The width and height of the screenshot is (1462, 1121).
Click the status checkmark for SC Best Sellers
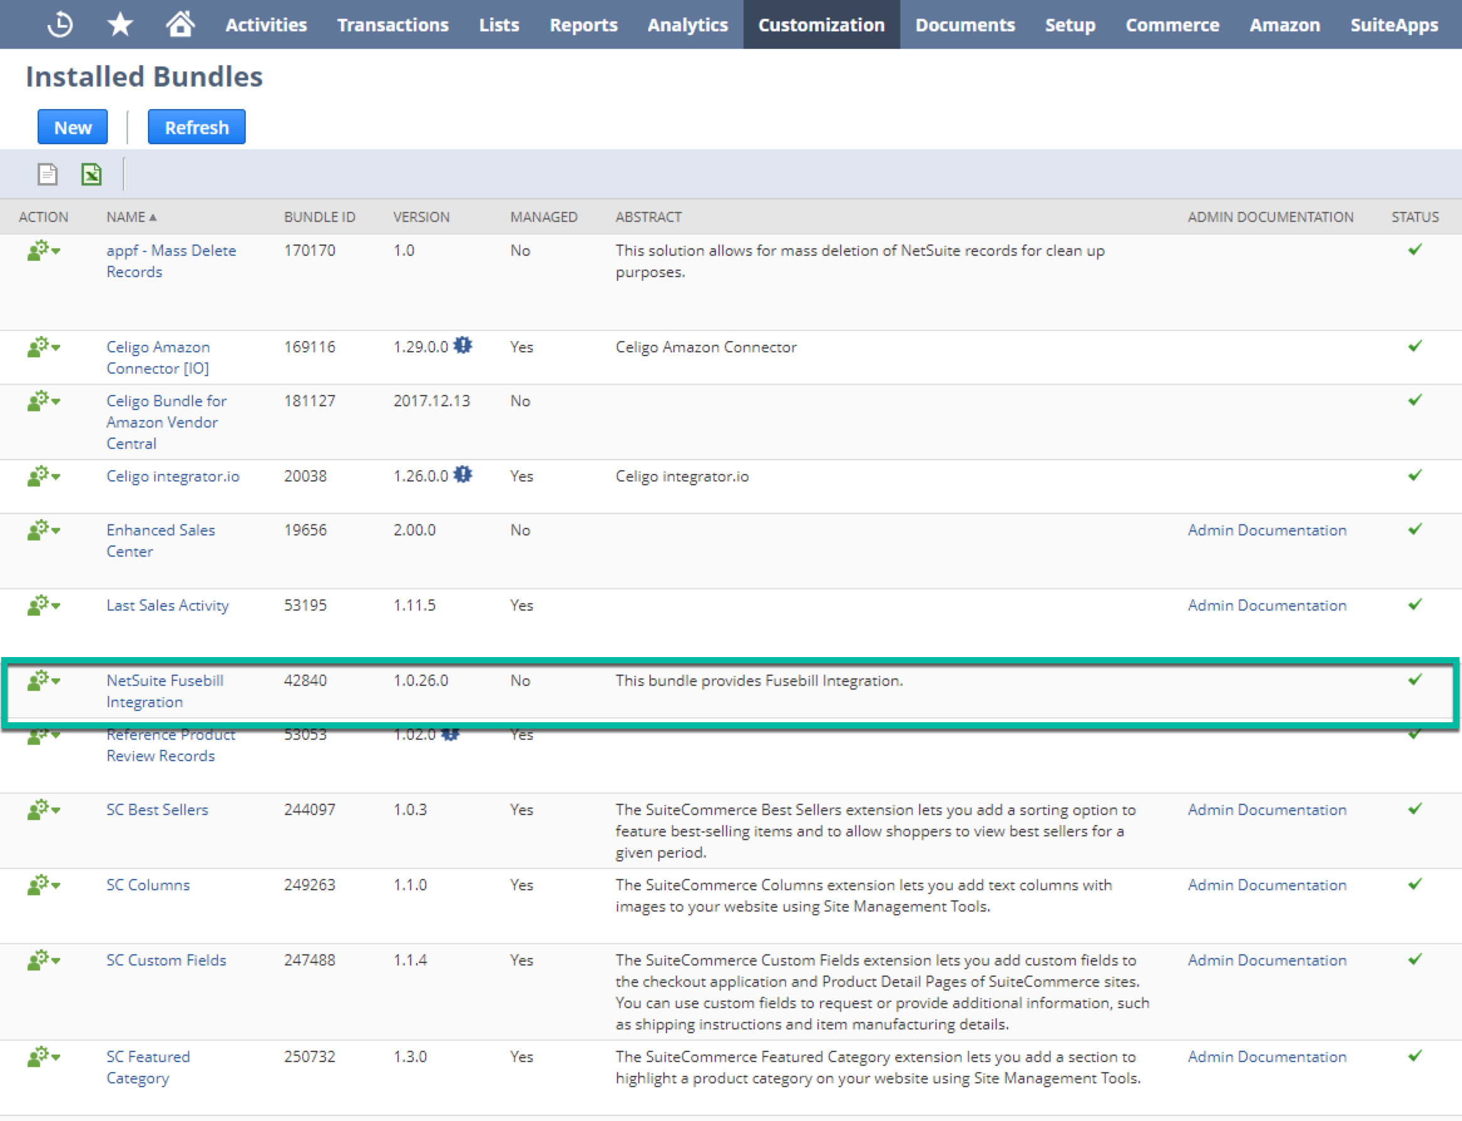click(x=1414, y=809)
